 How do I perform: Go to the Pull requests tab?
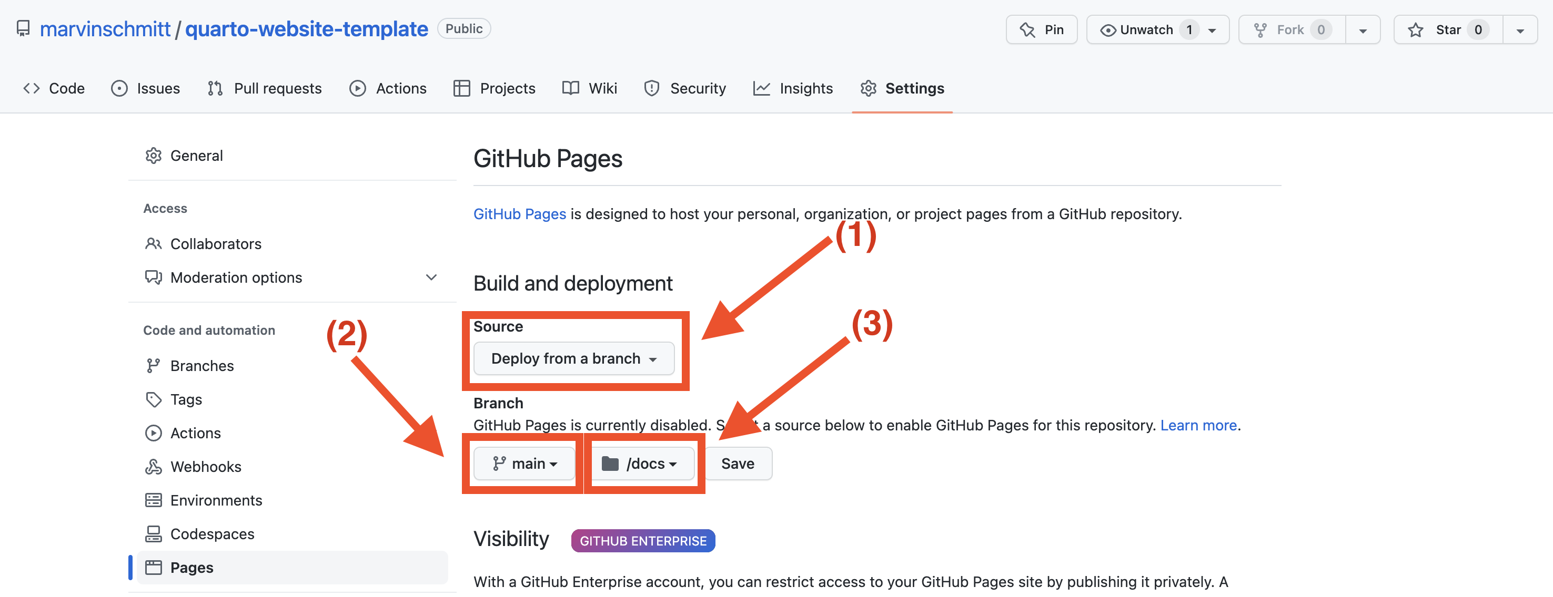[x=264, y=89]
